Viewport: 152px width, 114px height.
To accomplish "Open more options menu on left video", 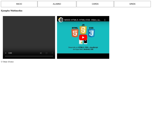I will [52, 53].
